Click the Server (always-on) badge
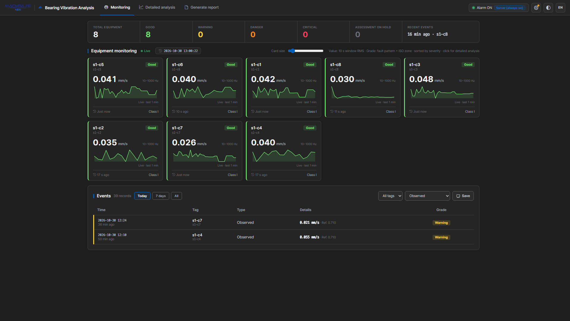570x321 pixels. (509, 8)
